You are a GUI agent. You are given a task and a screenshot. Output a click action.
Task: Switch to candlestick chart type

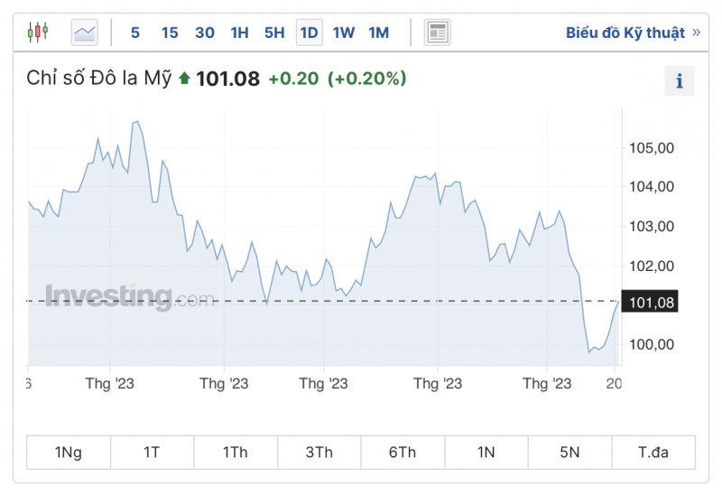coord(38,33)
